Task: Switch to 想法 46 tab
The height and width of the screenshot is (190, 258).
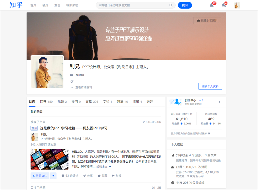Action: [122, 102]
